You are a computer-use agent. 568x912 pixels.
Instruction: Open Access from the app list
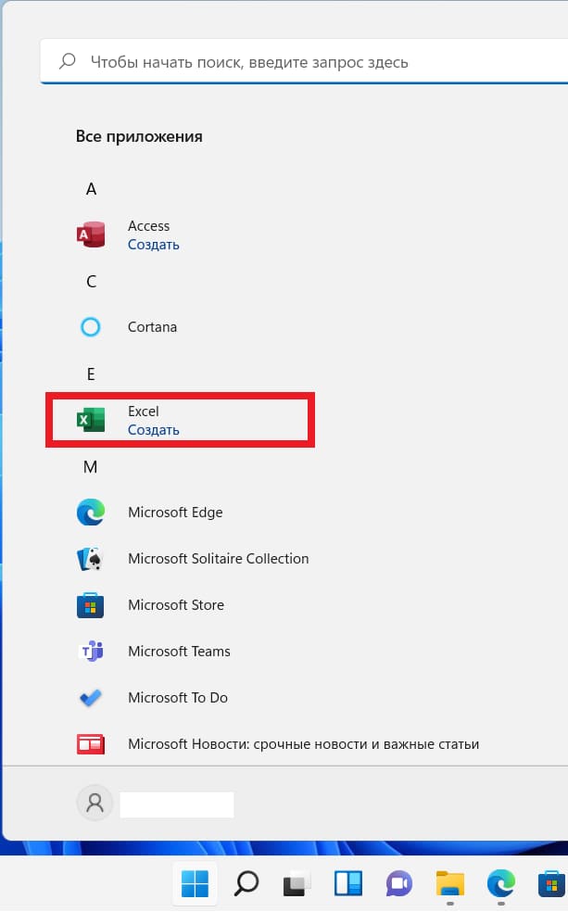click(x=148, y=225)
